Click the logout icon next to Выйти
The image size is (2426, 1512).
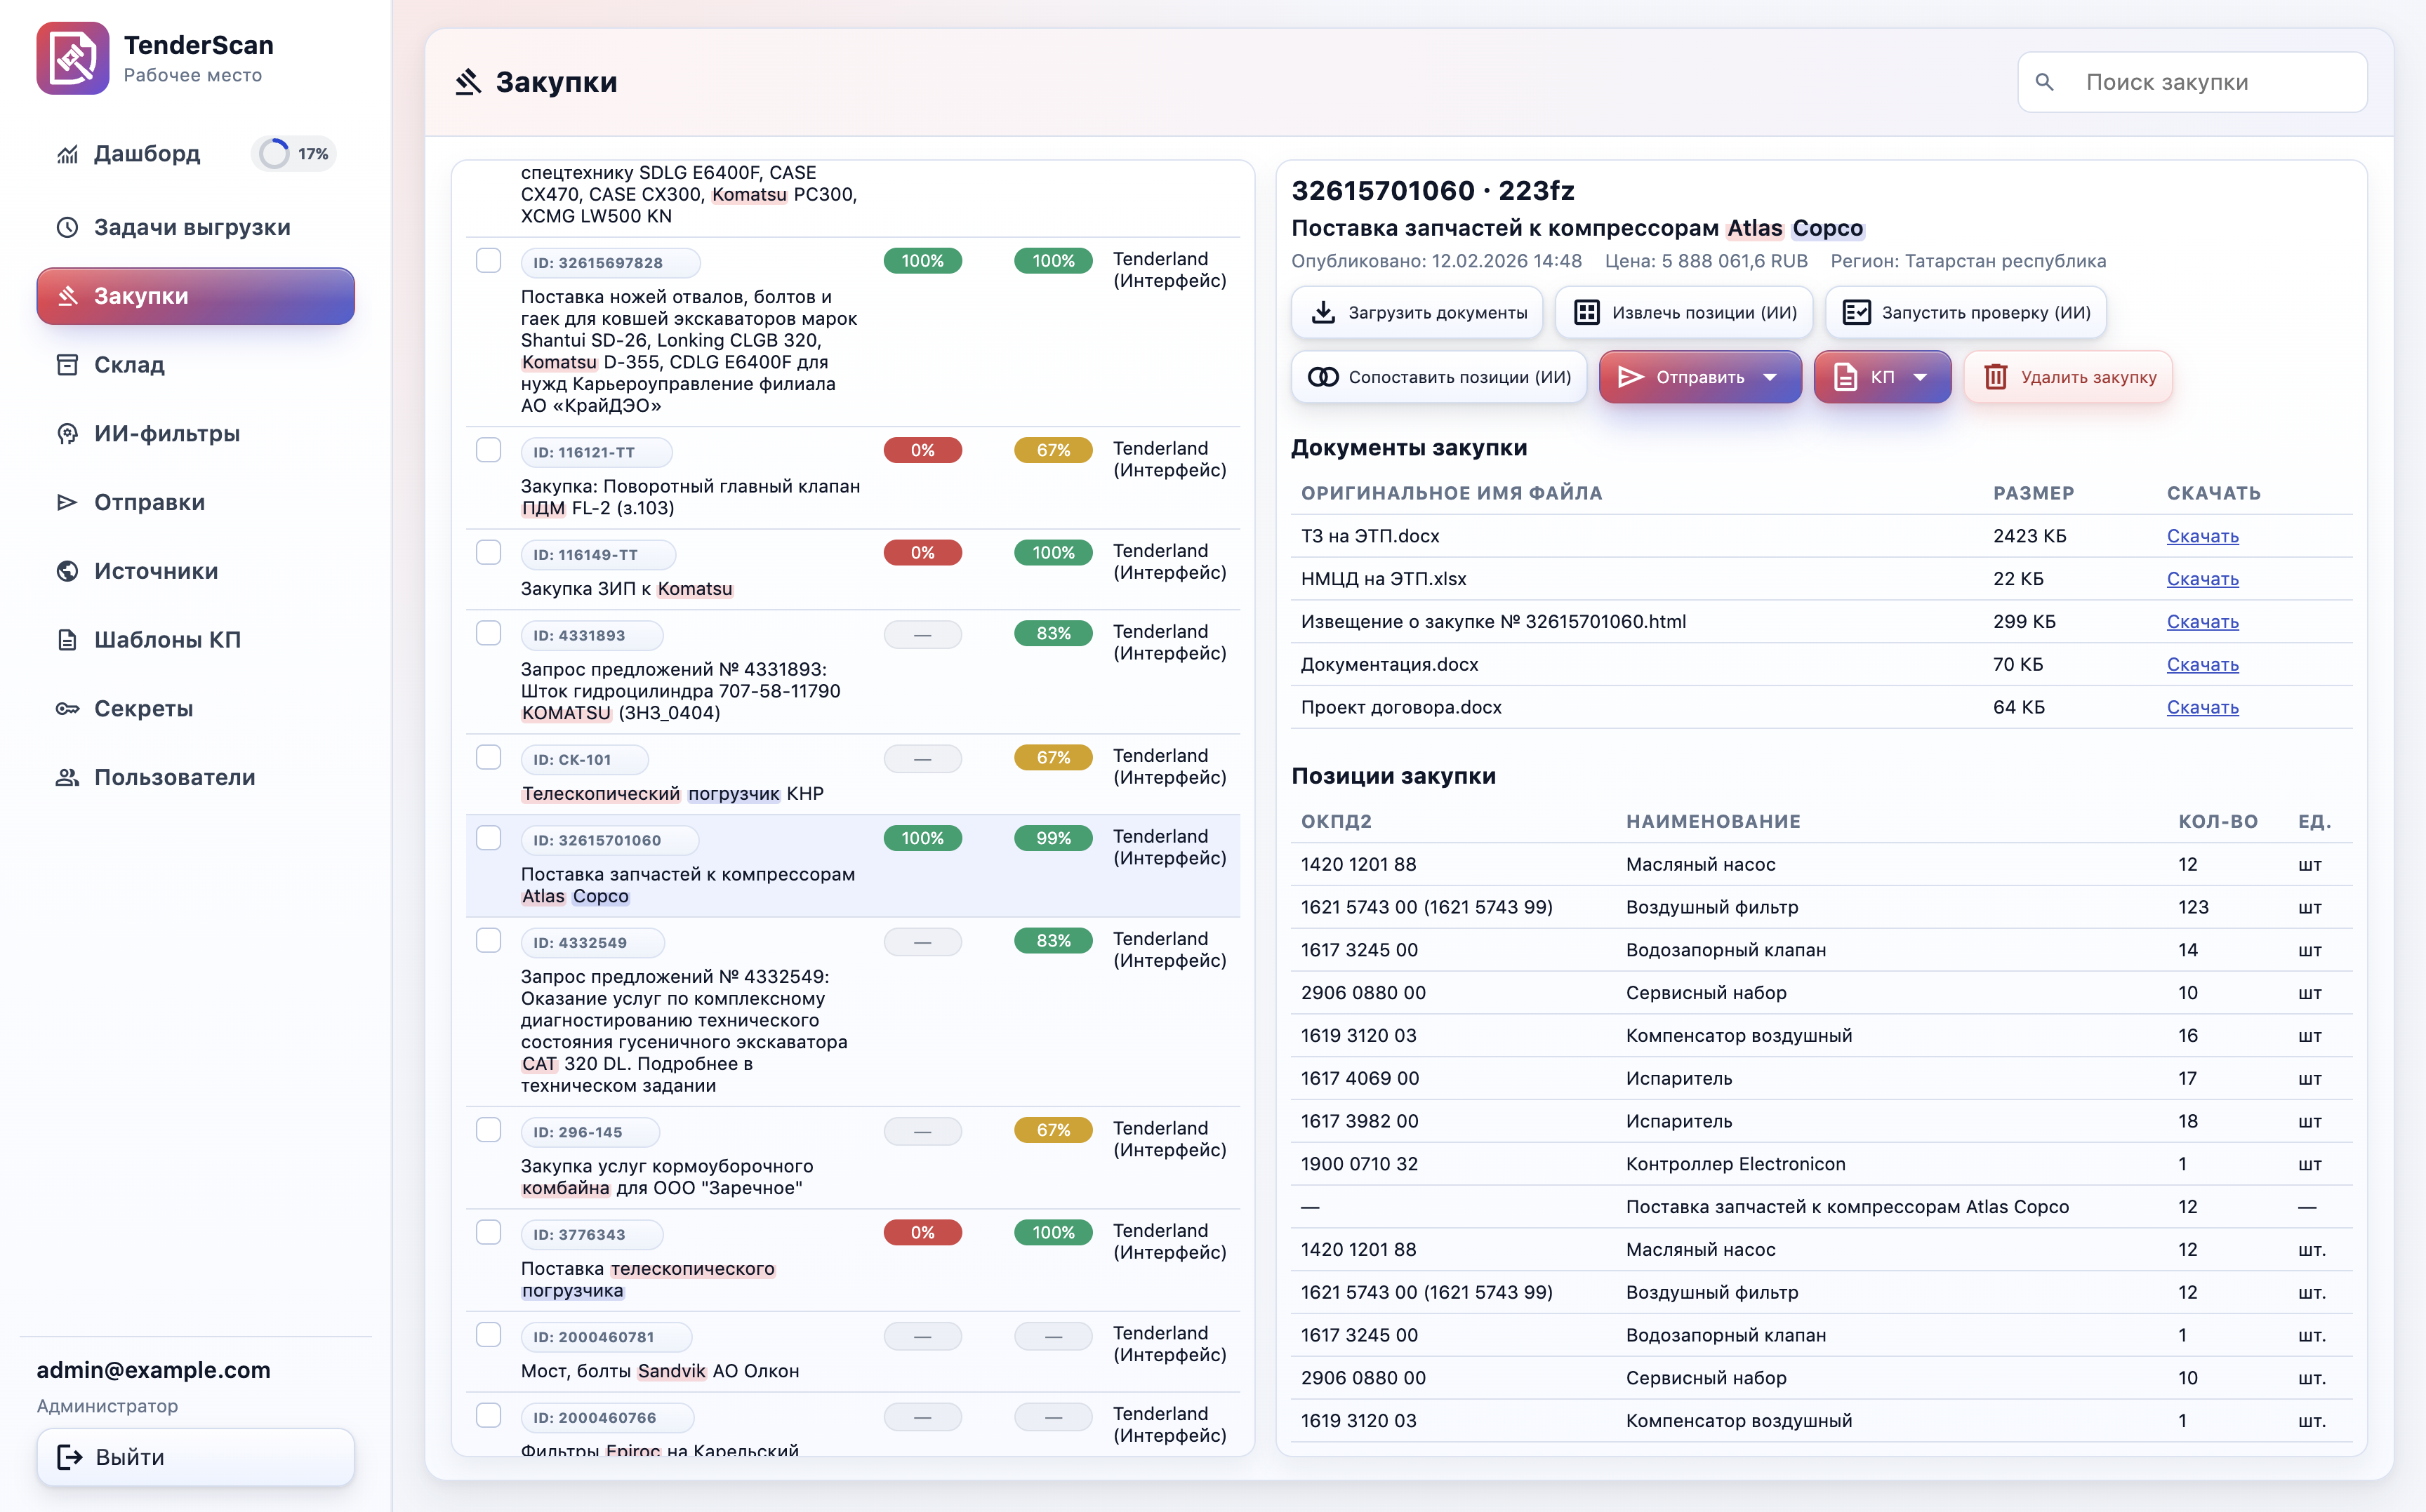click(x=69, y=1457)
